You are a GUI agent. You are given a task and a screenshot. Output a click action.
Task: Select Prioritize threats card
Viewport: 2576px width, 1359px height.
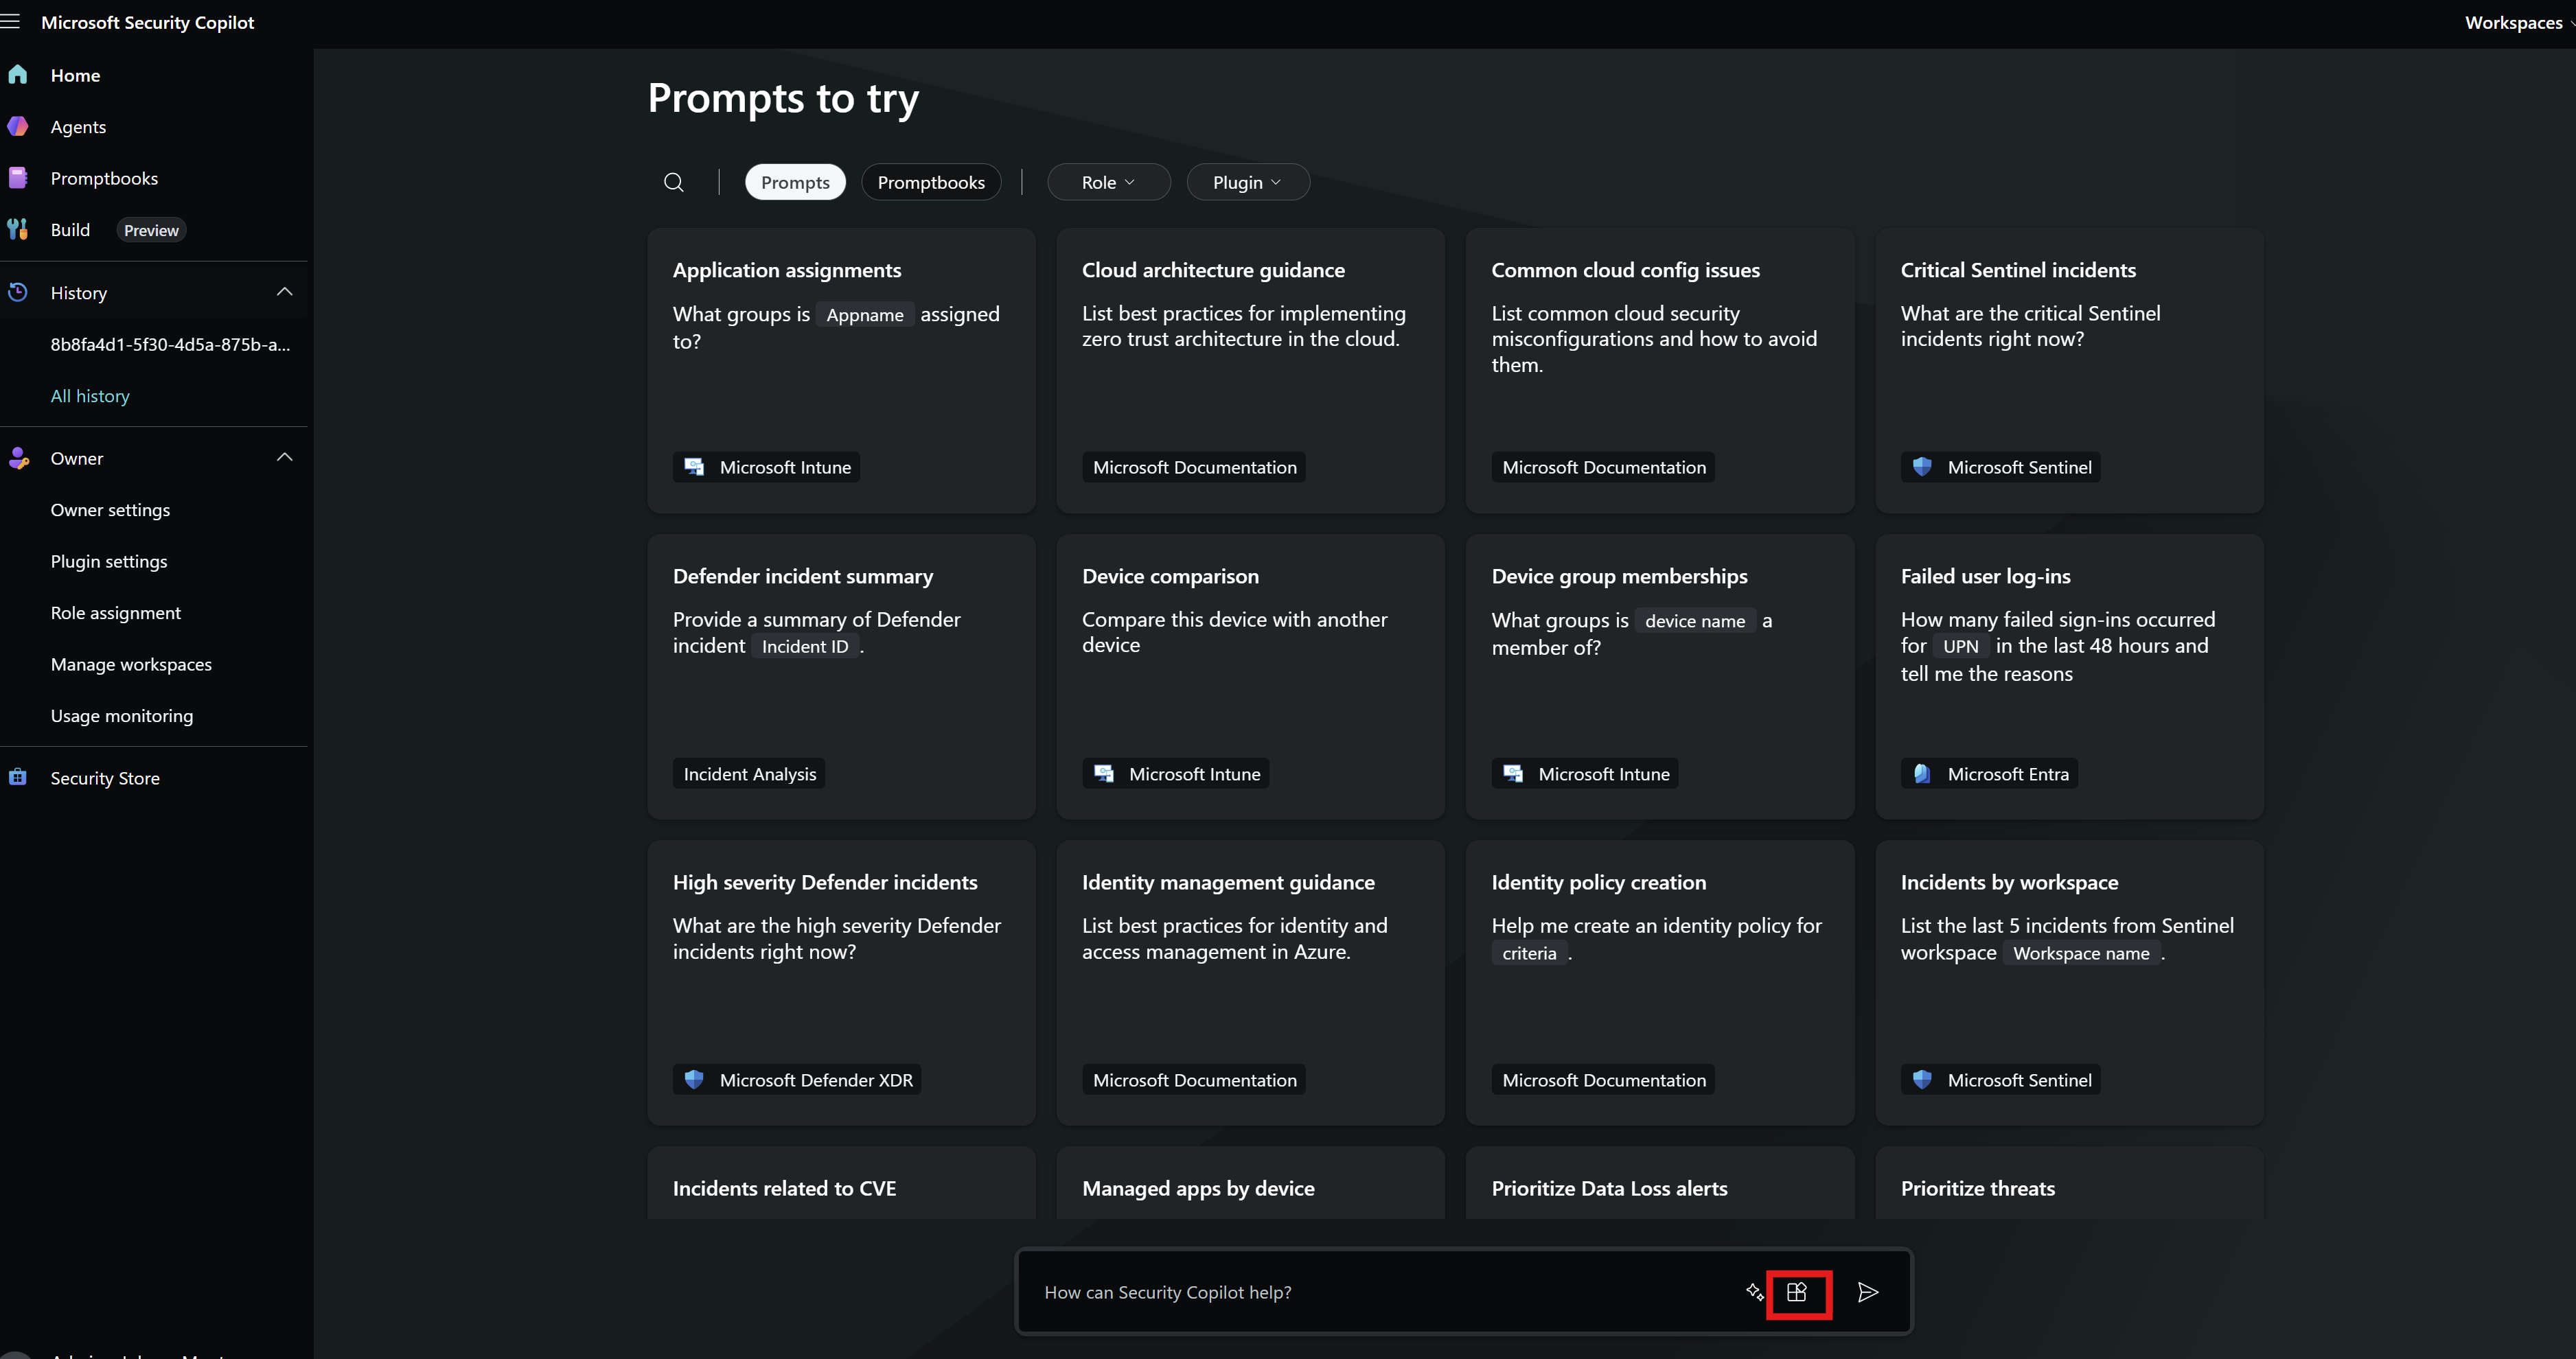pyautogui.click(x=2069, y=1183)
